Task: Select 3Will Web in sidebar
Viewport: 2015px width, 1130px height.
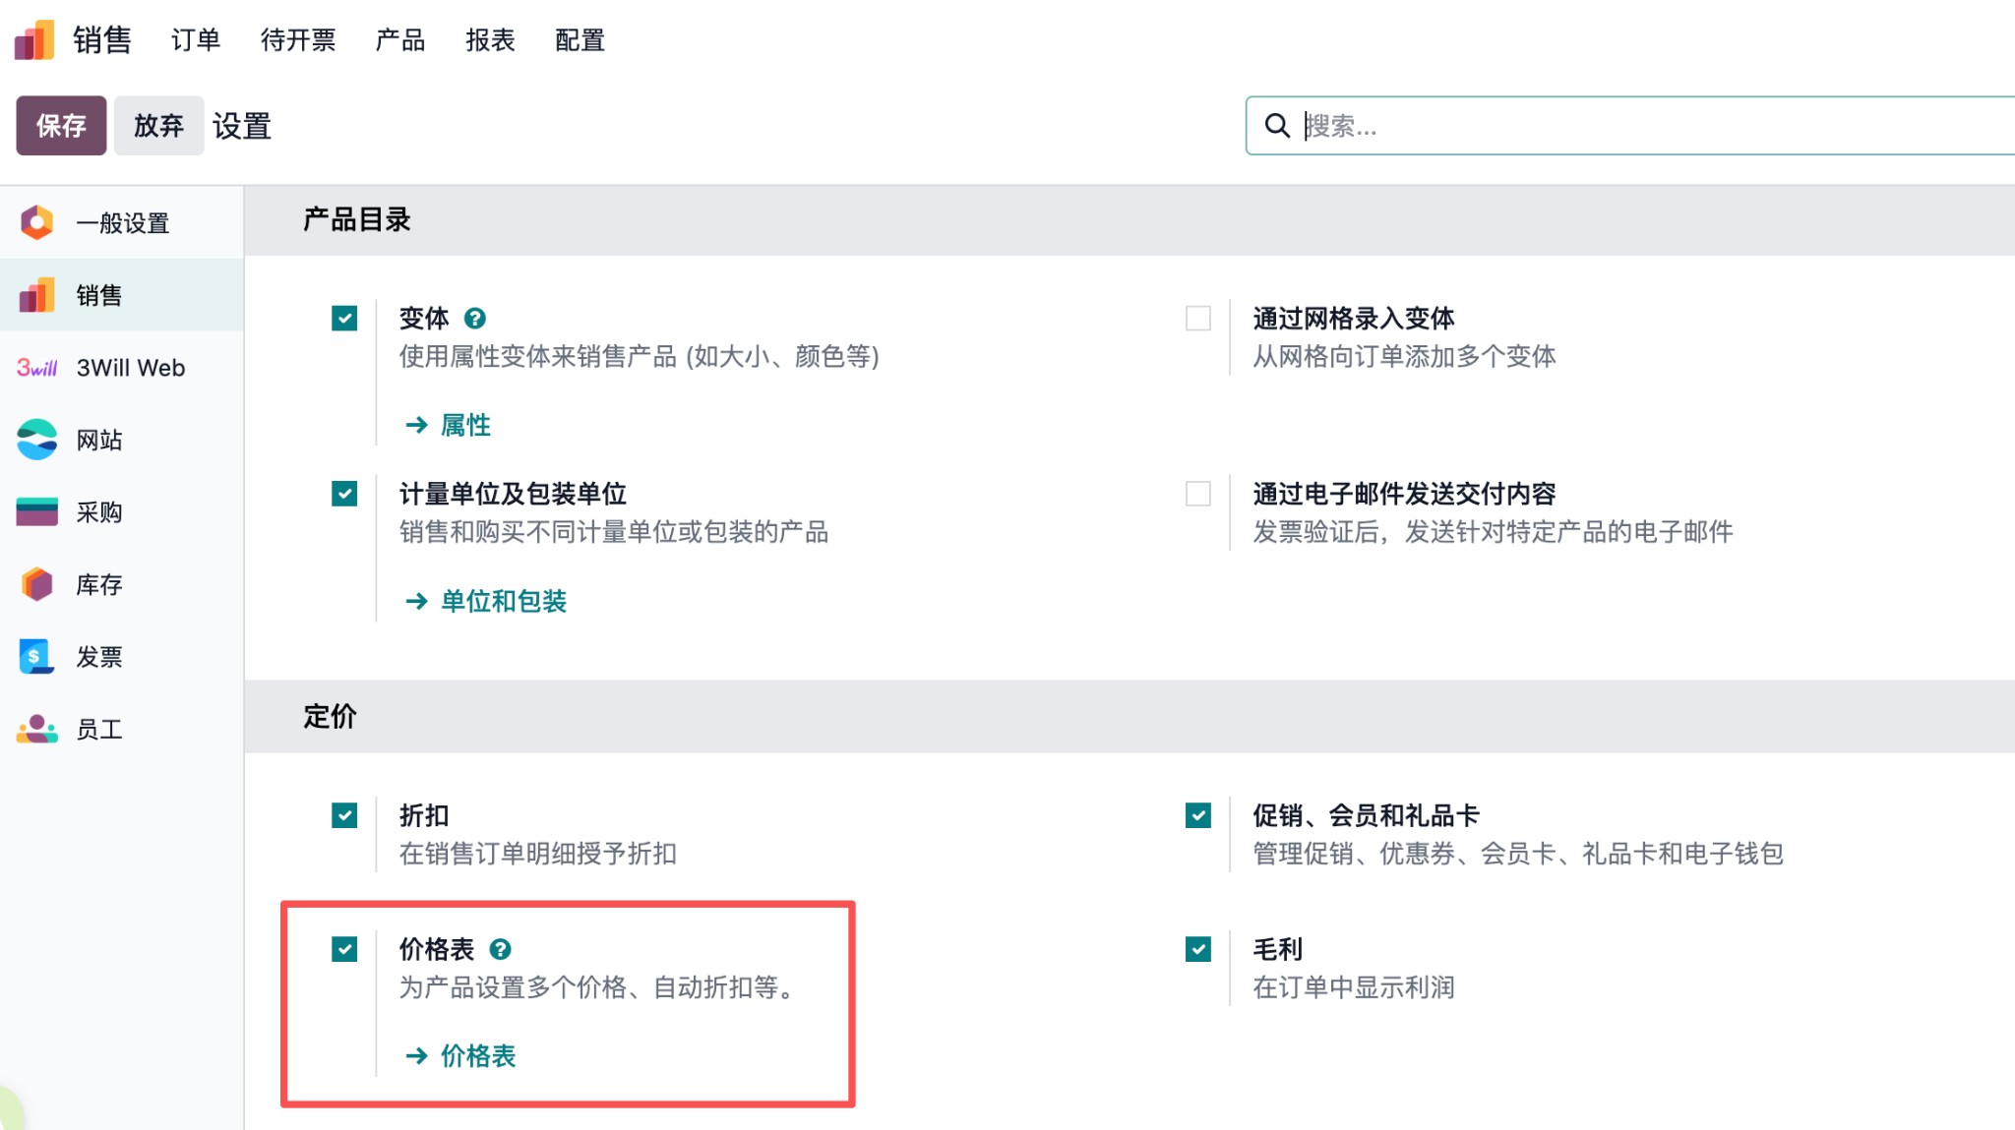Action: click(122, 368)
